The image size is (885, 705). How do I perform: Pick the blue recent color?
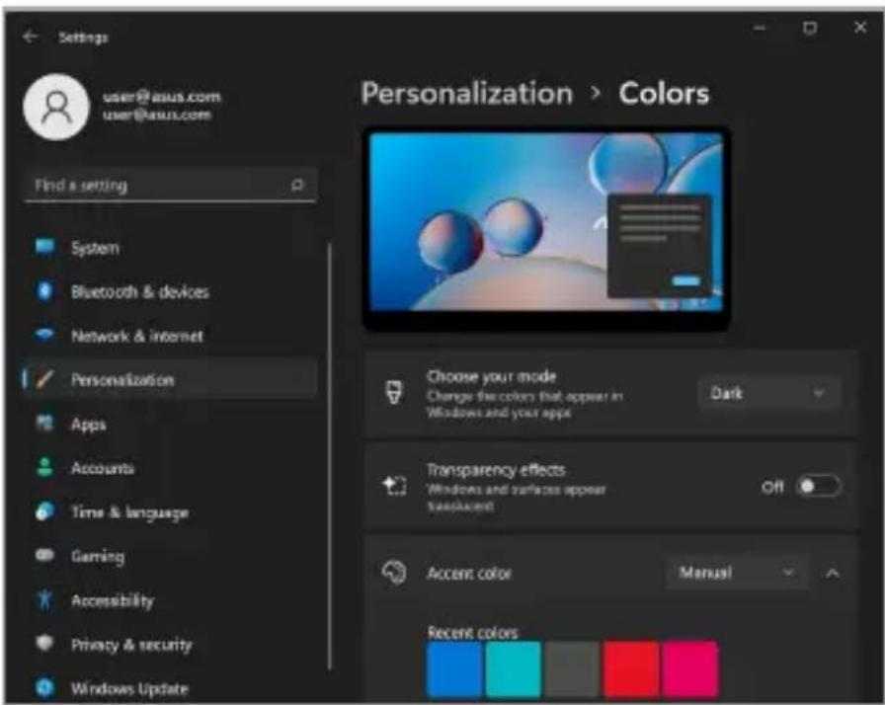pos(454,668)
